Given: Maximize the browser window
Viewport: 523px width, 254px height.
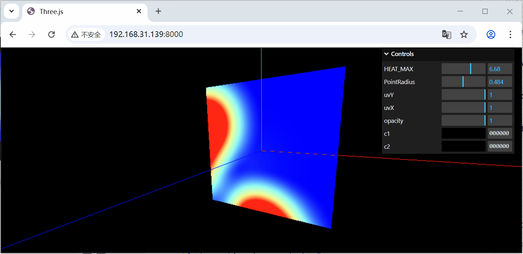Looking at the screenshot, I should tap(485, 11).
